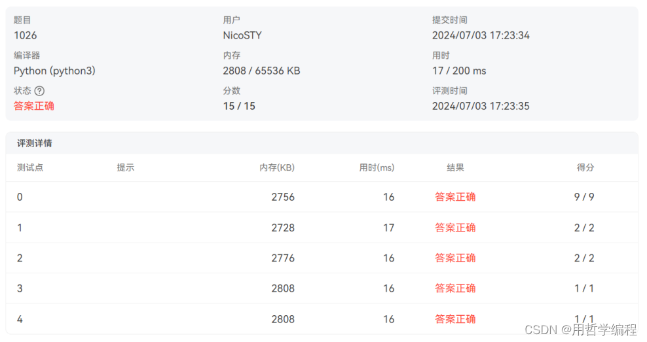Click judging time 2024/07/03 17:23:35
This screenshot has width=647, height=342.
pos(481,107)
